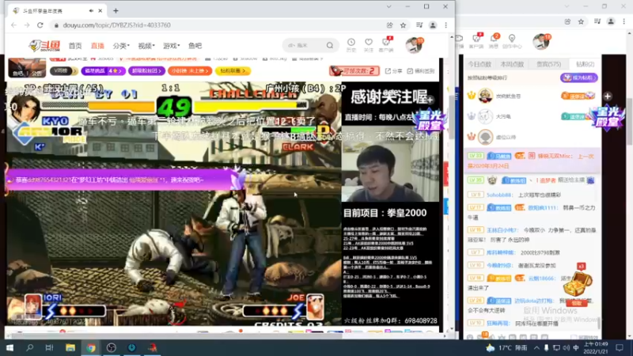Image resolution: width=633 pixels, height=356 pixels.
Task: Switch to 贵宾(575) tab in right window
Action: tap(548, 64)
